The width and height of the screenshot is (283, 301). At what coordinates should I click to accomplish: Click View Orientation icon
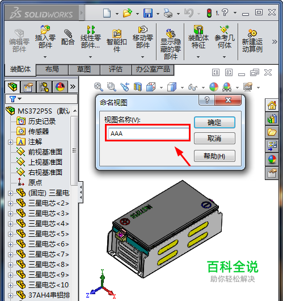[x=151, y=87]
